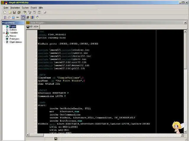This screenshot has height=141, width=189.
Task: Click the Dateien document icon in the tree
Action: tap(7, 30)
